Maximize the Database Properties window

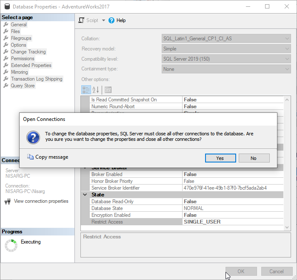267,6
